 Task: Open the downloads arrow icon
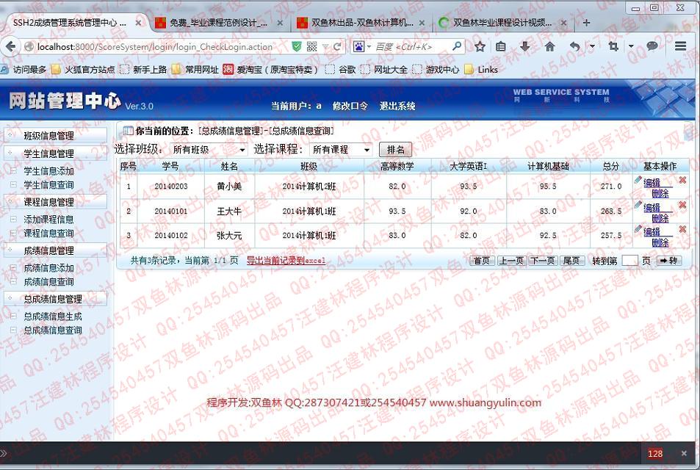[x=525, y=46]
